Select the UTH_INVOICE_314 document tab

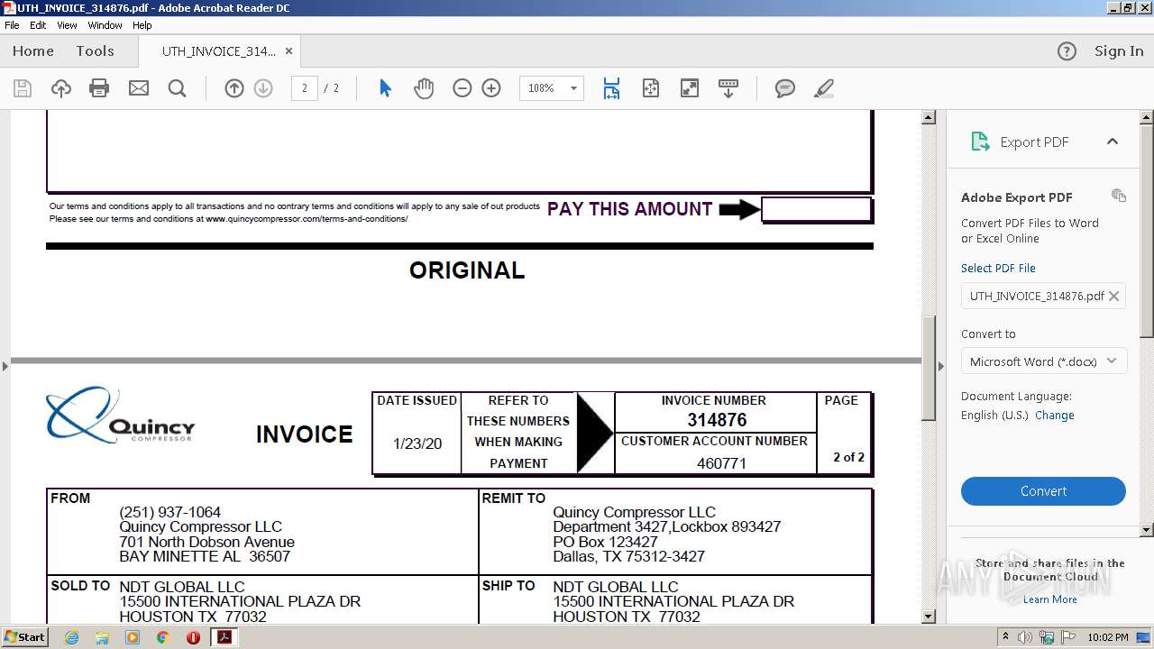219,51
